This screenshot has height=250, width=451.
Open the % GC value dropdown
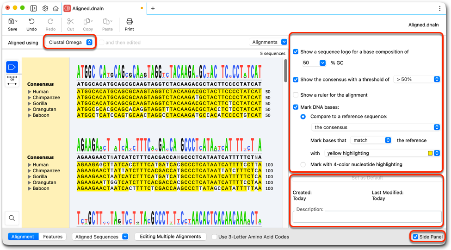(x=314, y=63)
